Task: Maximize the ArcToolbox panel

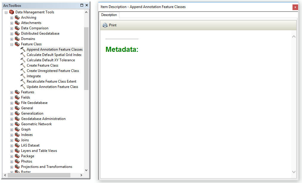Action: coord(82,5)
